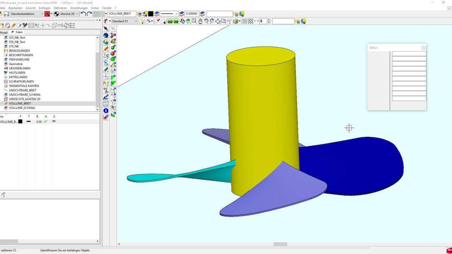
Task: Toggle visibility eye for VOLLLINIE_BREIT layer
Action: (x=54, y=121)
